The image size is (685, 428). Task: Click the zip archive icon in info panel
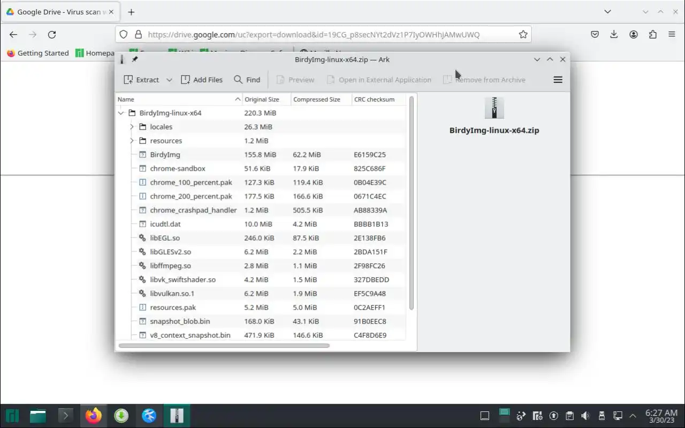coord(494,108)
